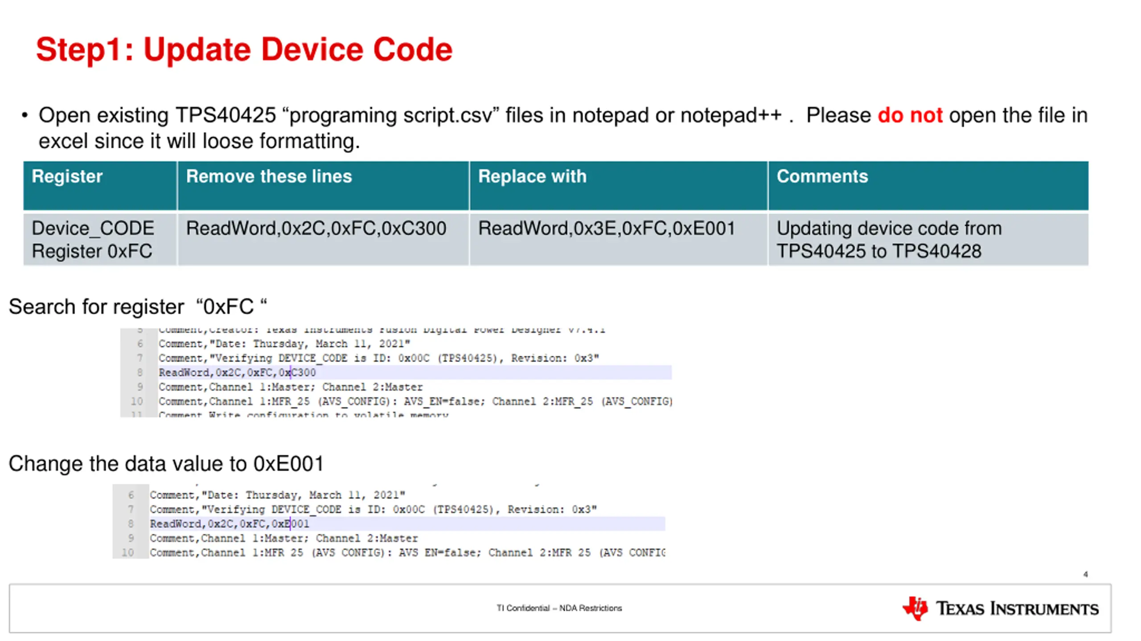
Task: Click the Texas Instruments logo icon
Action: click(x=915, y=608)
